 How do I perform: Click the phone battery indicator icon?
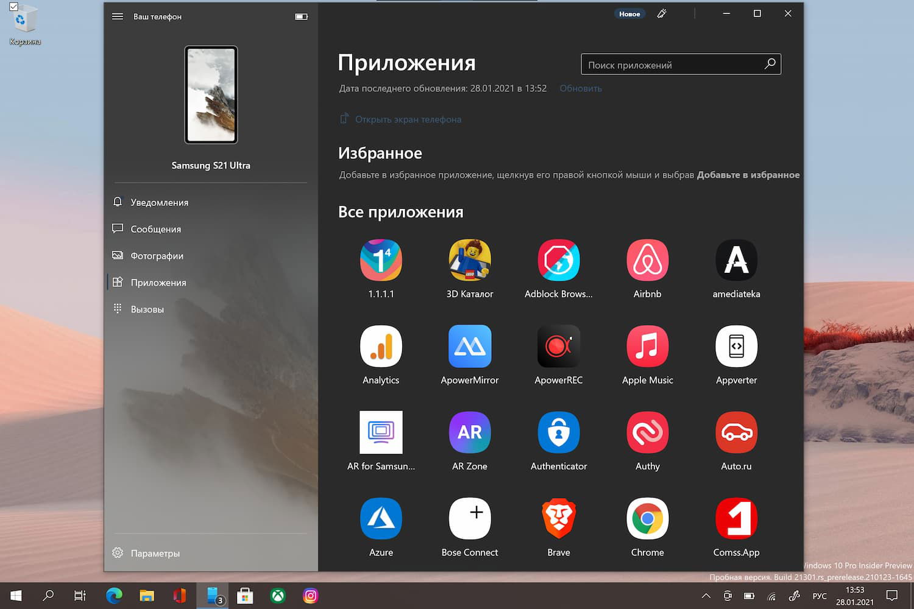click(301, 16)
